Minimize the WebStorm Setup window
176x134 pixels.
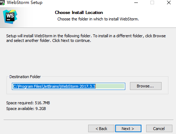(x=136, y=3)
